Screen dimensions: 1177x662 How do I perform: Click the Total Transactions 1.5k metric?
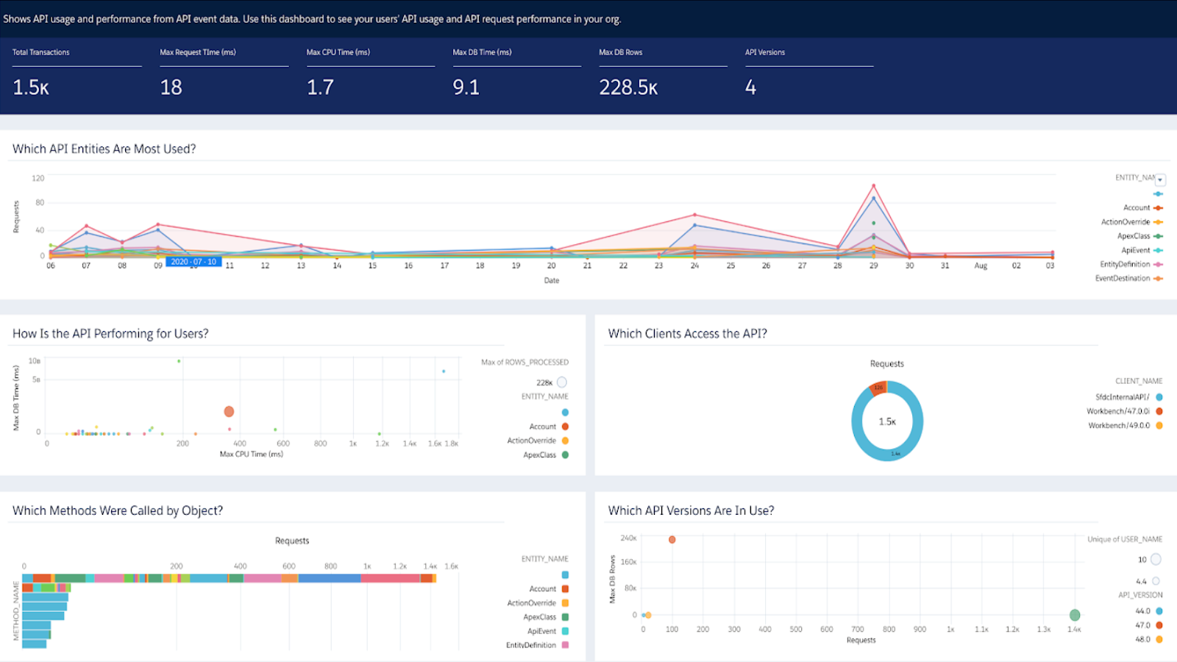(x=31, y=88)
